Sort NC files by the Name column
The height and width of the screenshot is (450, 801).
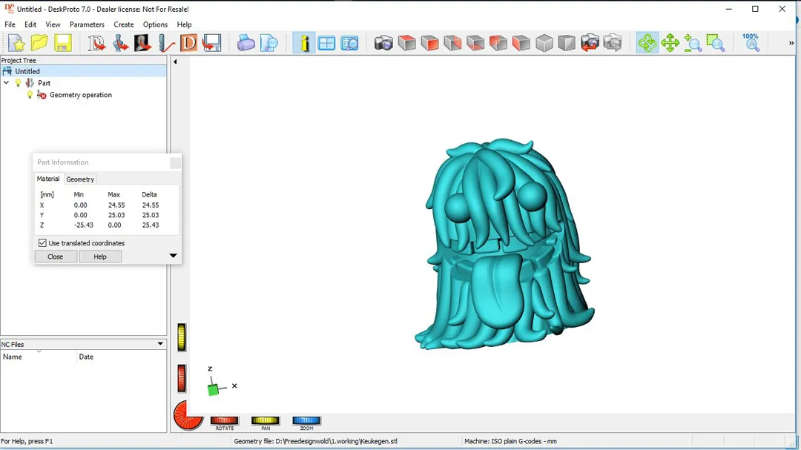tap(39, 357)
